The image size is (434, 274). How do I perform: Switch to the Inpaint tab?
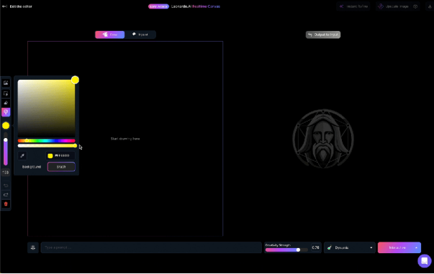(140, 35)
